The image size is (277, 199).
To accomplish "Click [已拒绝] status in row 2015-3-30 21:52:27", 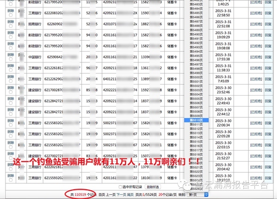I will pos(256,156).
